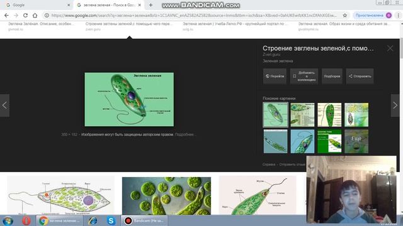Open Chrome three-dot menu

tap(398, 15)
